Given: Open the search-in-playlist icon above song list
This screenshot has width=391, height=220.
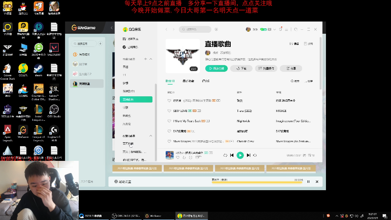Looking at the screenshot, I should tap(295, 81).
